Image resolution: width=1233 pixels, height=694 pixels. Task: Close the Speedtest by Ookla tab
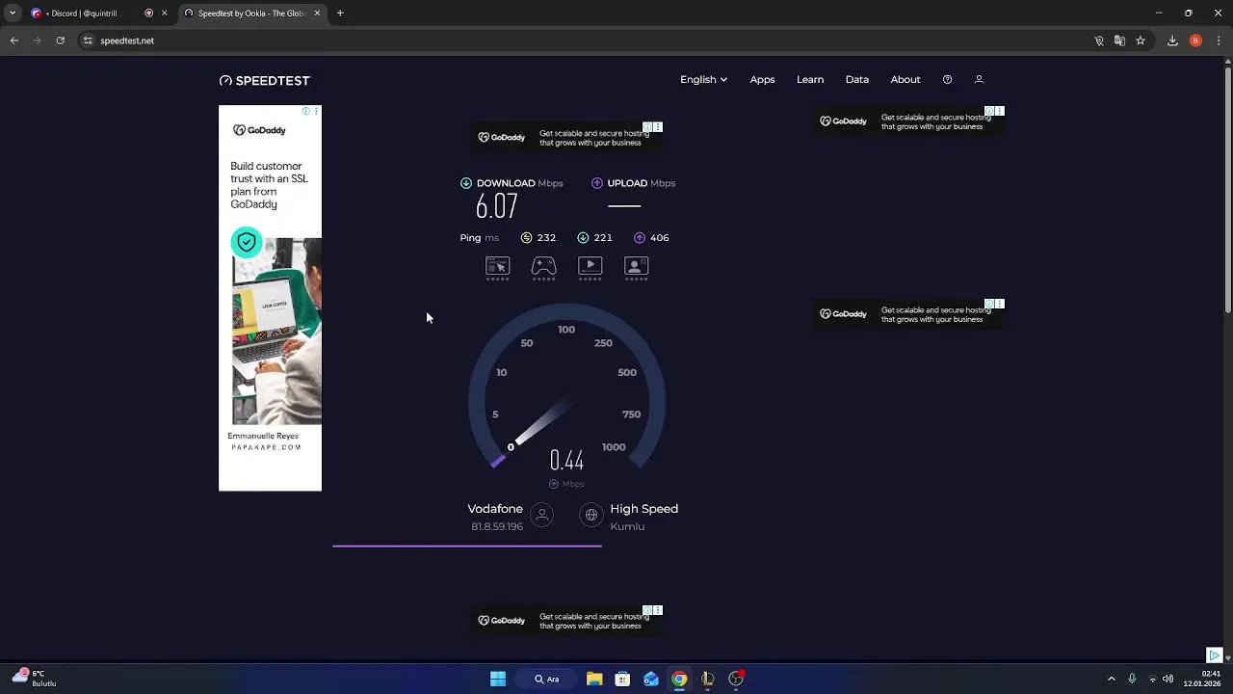pos(317,13)
